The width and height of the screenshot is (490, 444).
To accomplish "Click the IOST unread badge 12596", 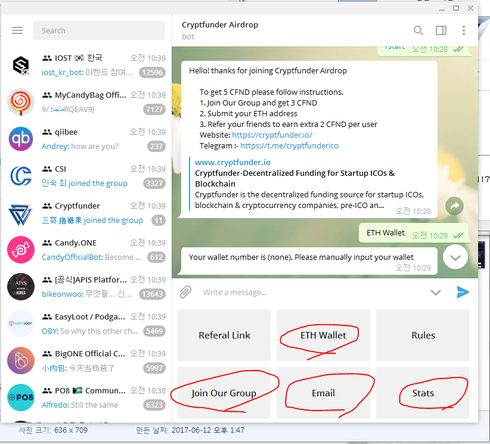I will (x=152, y=73).
